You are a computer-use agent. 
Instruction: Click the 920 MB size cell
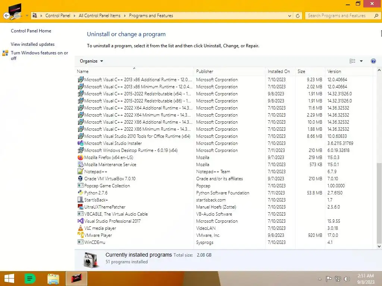coord(315,235)
